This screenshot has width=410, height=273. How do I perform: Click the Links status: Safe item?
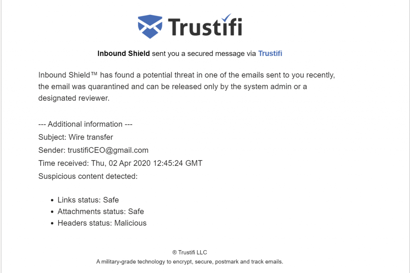pos(88,200)
